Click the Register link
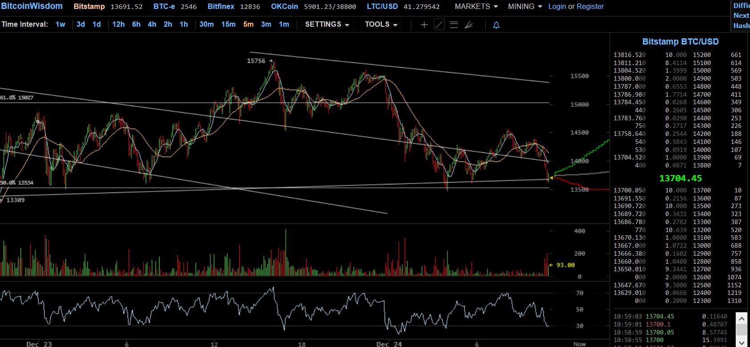 coord(590,7)
